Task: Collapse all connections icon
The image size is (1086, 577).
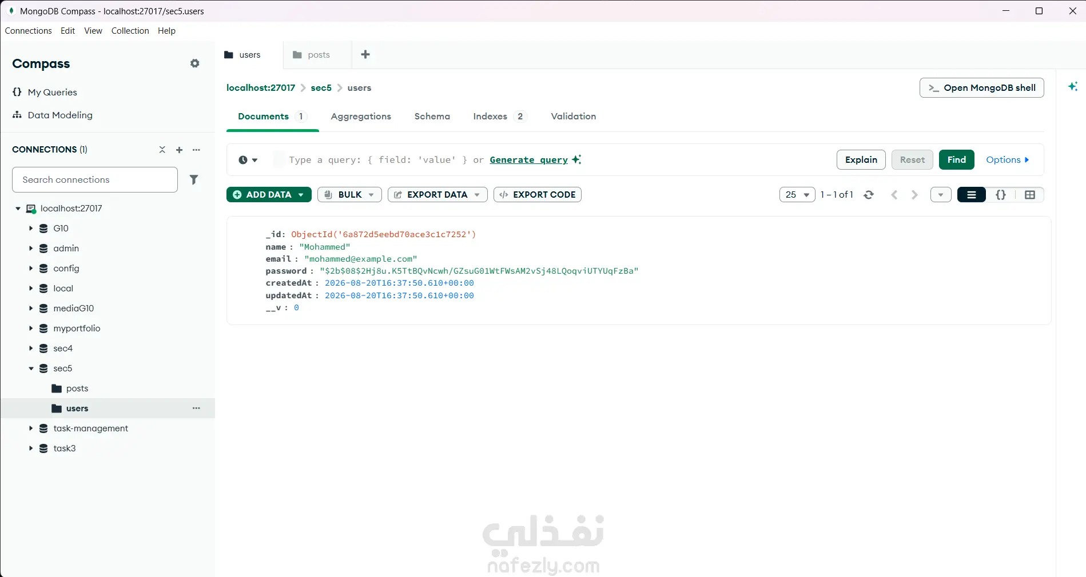Action: [162, 150]
